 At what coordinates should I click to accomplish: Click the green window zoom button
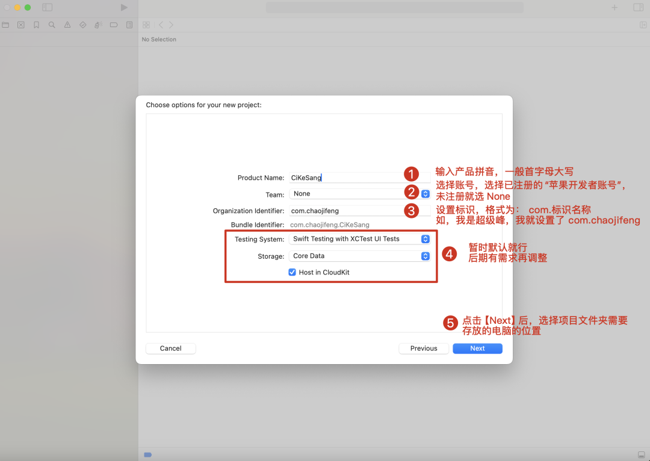[x=28, y=7]
